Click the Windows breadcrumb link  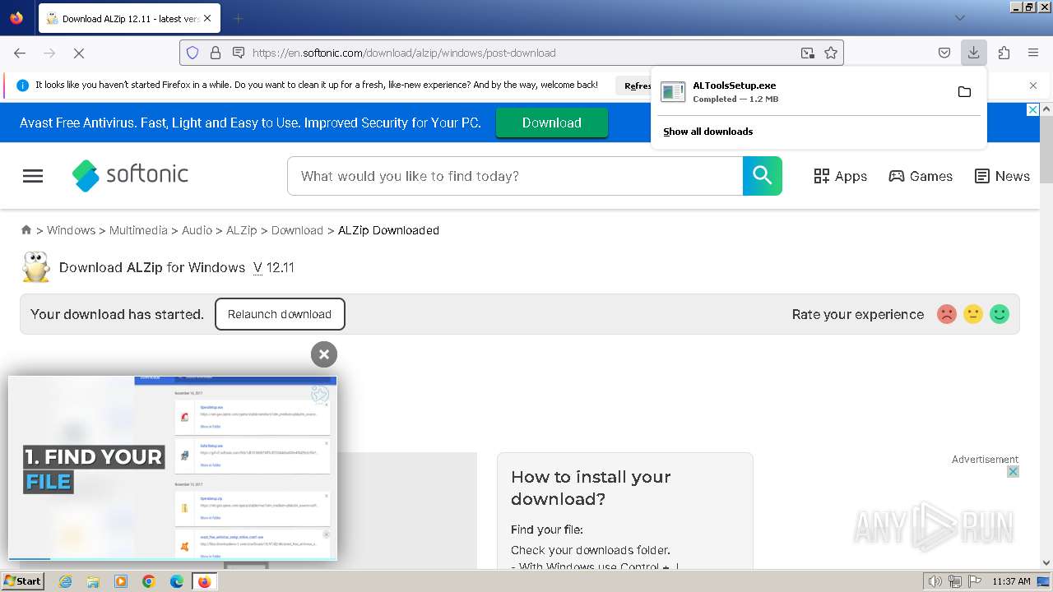point(71,230)
